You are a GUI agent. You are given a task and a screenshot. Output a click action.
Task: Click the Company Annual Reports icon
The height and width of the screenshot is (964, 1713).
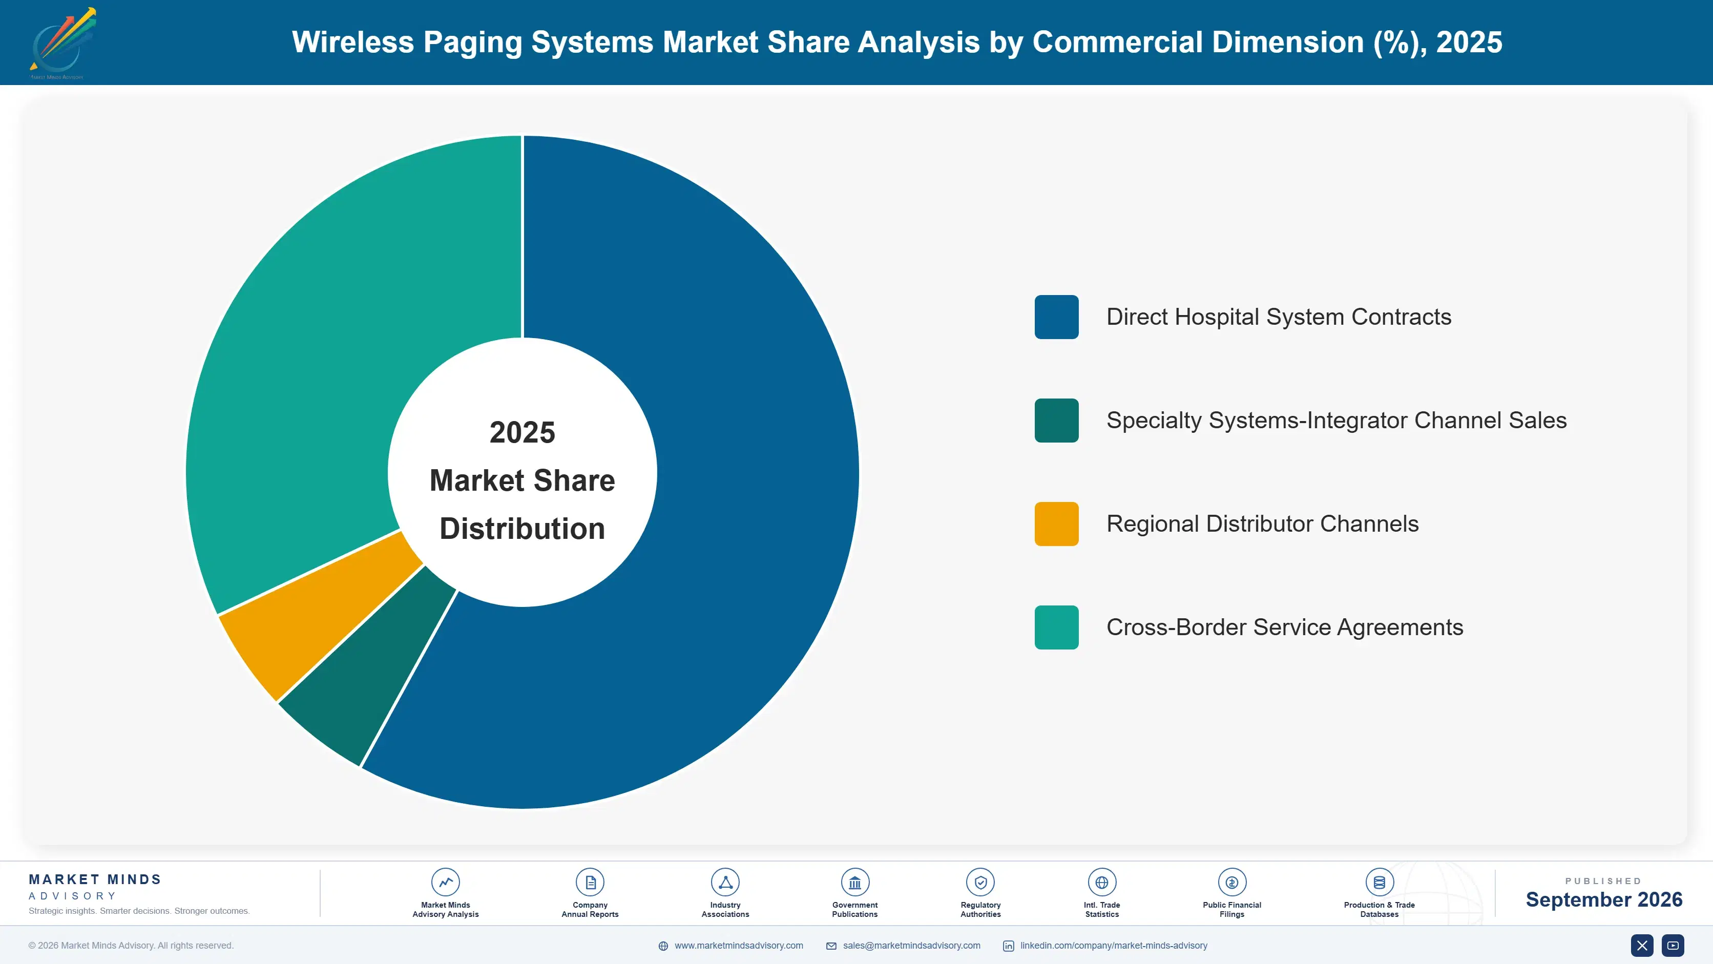[x=590, y=882]
